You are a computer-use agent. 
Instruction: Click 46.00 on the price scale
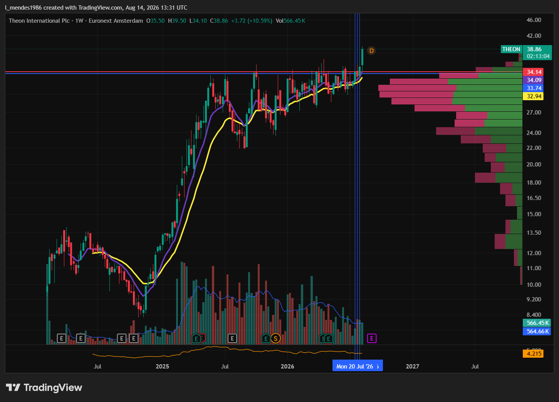click(533, 20)
